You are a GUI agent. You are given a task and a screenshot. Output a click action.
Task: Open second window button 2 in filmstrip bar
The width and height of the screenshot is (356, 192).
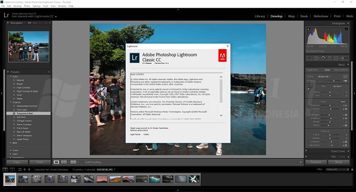click(12, 169)
